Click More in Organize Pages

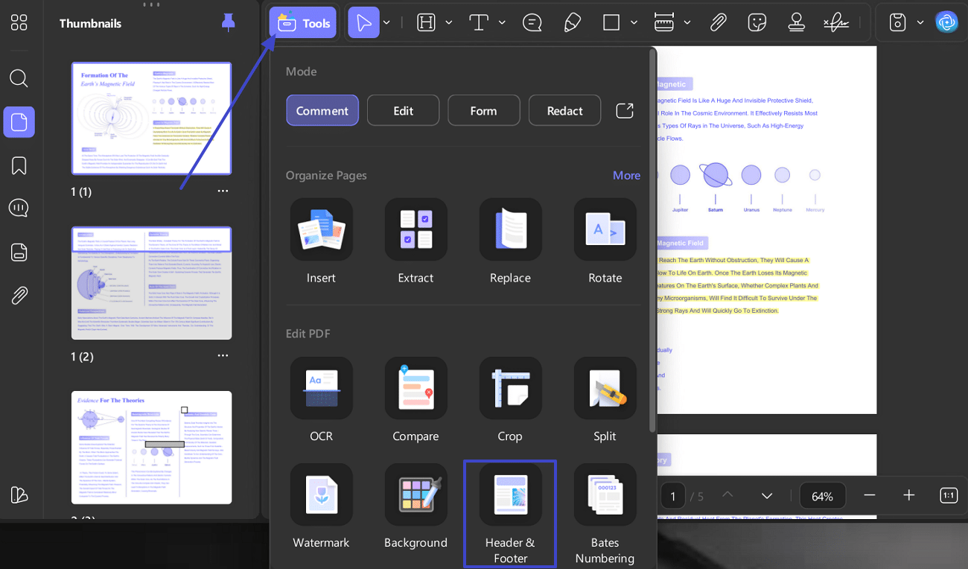coord(625,175)
